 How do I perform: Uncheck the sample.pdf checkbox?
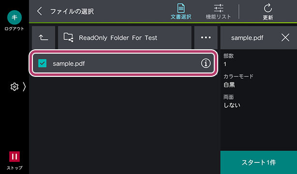tap(42, 63)
